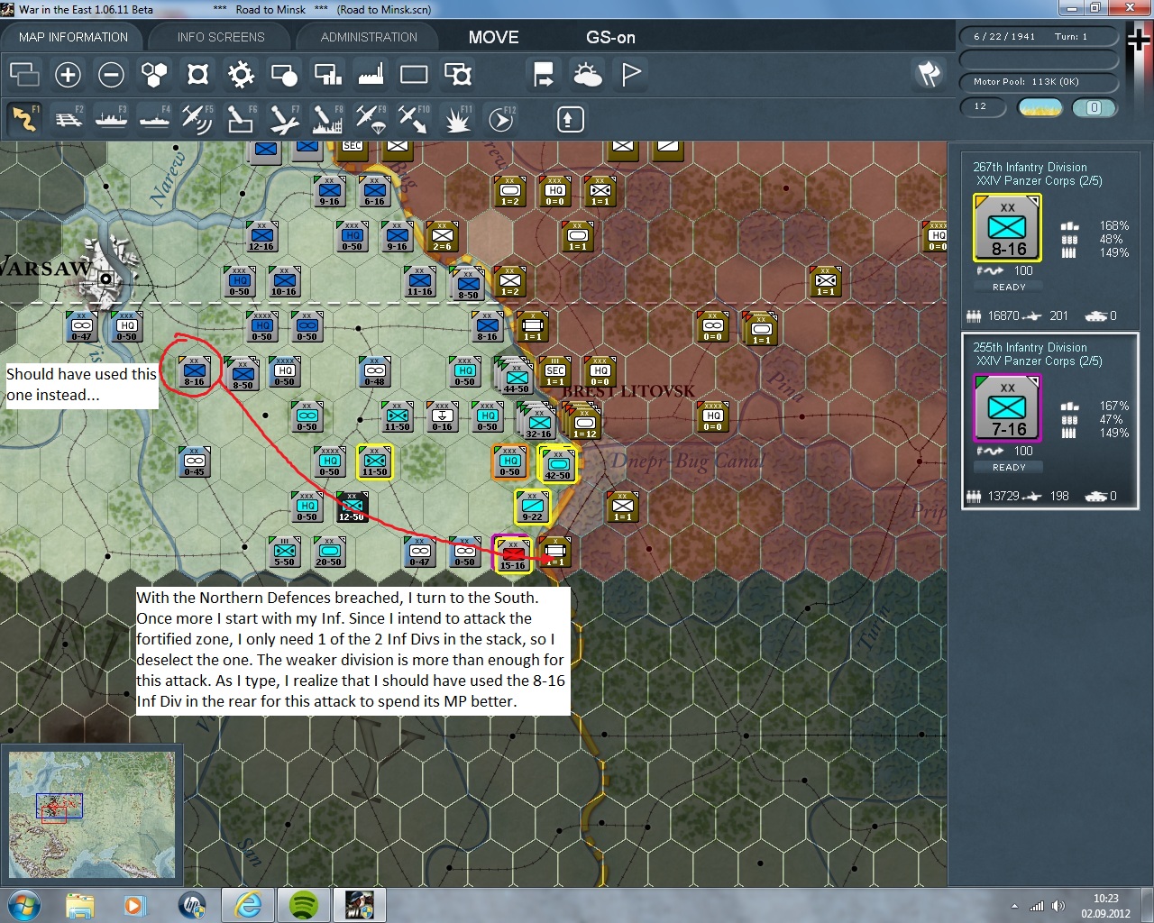This screenshot has width=1154, height=923.
Task: Select the F6 bomb unit mode icon
Action: point(241,119)
